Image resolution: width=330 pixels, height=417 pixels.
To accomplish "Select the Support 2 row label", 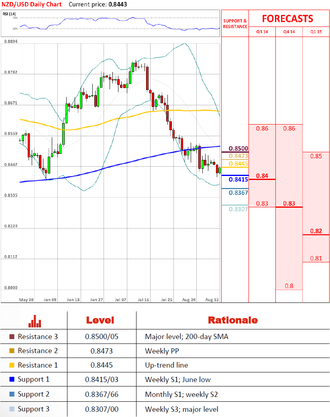I will pyautogui.click(x=33, y=395).
